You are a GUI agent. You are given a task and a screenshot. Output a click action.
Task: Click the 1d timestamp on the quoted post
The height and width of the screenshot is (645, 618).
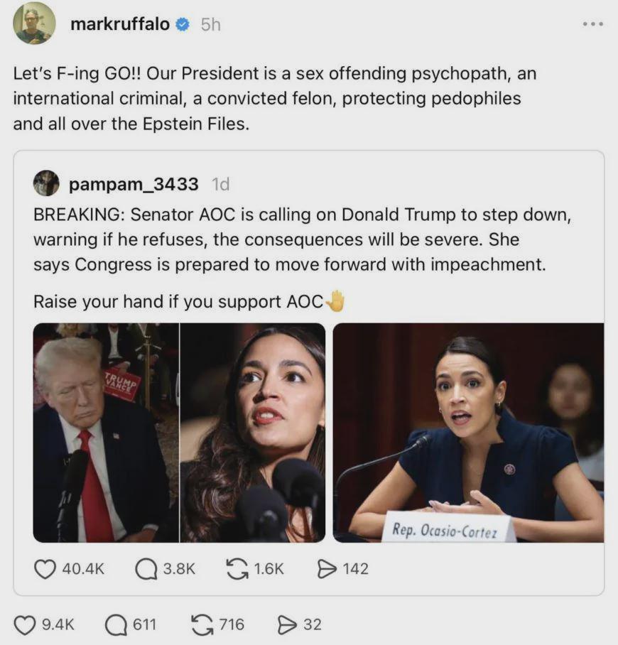pyautogui.click(x=221, y=184)
